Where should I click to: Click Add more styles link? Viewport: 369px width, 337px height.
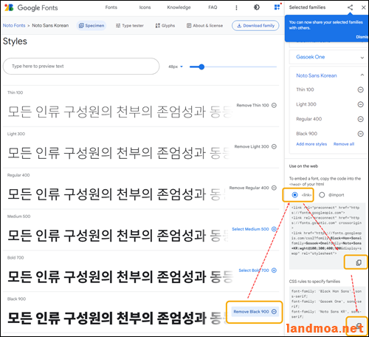[x=311, y=144]
